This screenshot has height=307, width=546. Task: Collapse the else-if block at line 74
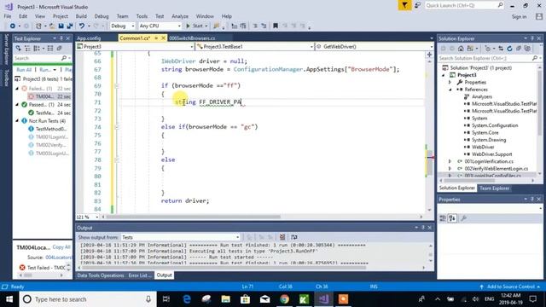point(117,127)
